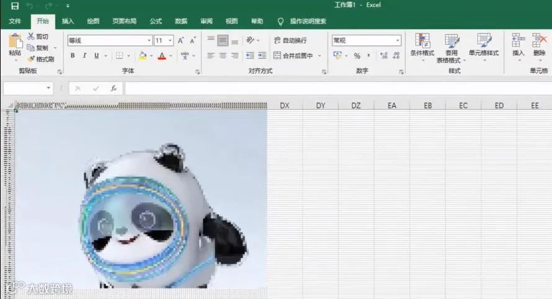The image size is (552, 299).
Task: Toggle middle vertical align
Action: (x=223, y=40)
